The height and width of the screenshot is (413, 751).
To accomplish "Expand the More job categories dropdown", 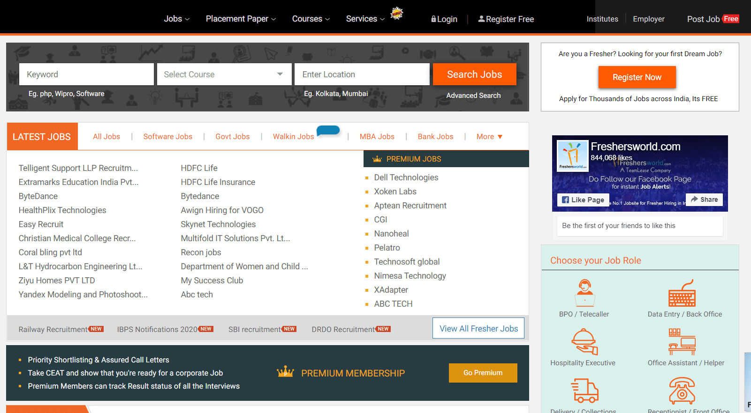I will click(x=489, y=137).
